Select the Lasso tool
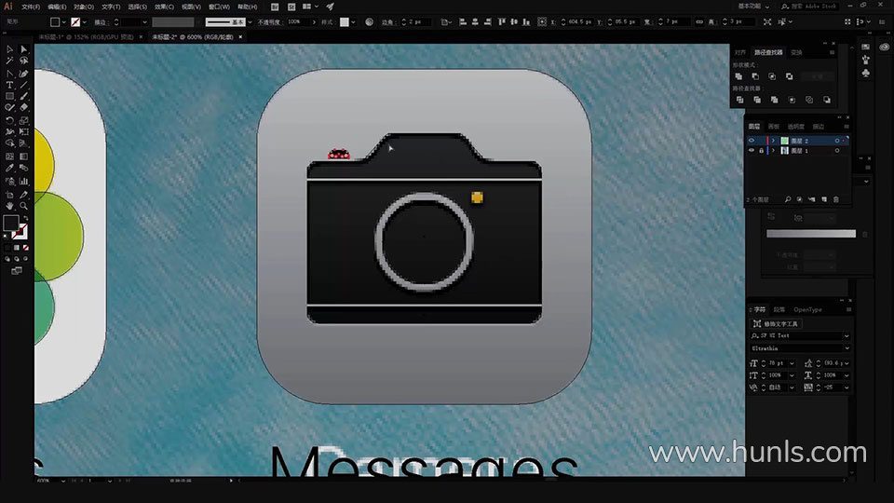The width and height of the screenshot is (894, 503). pyautogui.click(x=23, y=61)
